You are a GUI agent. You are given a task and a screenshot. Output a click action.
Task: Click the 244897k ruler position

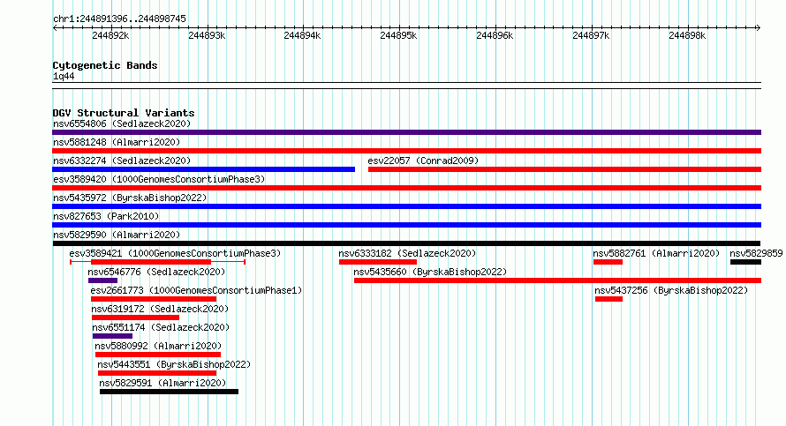click(x=591, y=35)
